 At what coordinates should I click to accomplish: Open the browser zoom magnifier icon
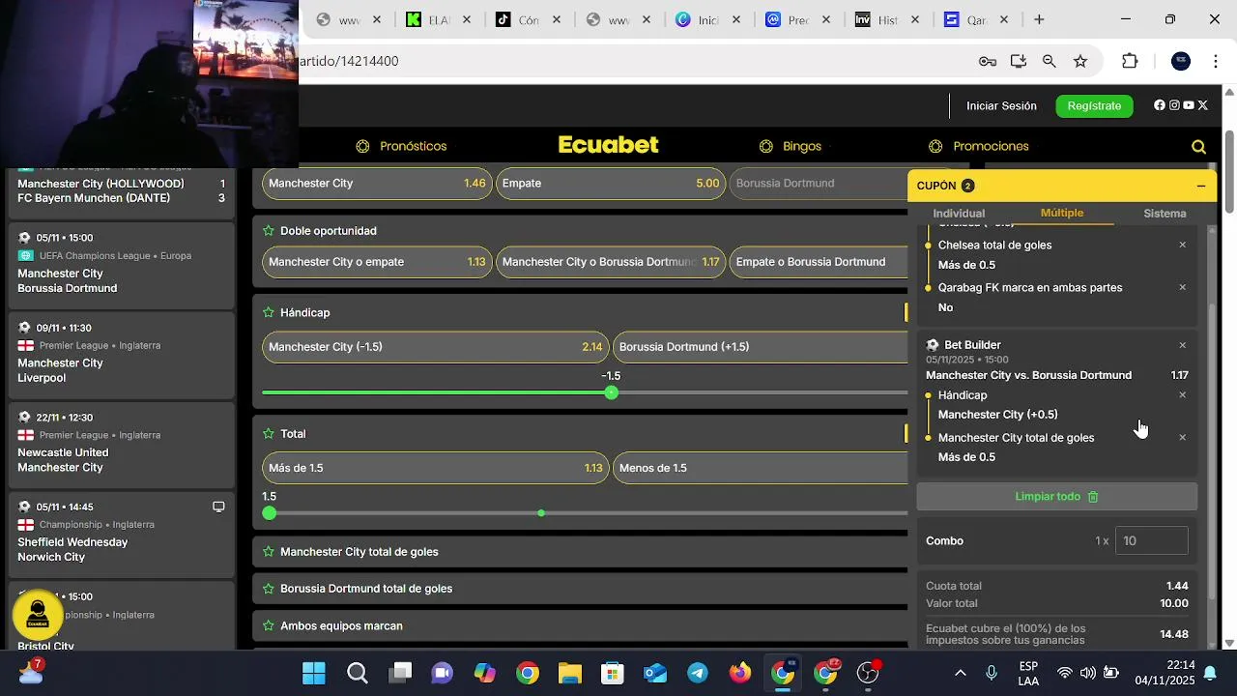(1049, 61)
